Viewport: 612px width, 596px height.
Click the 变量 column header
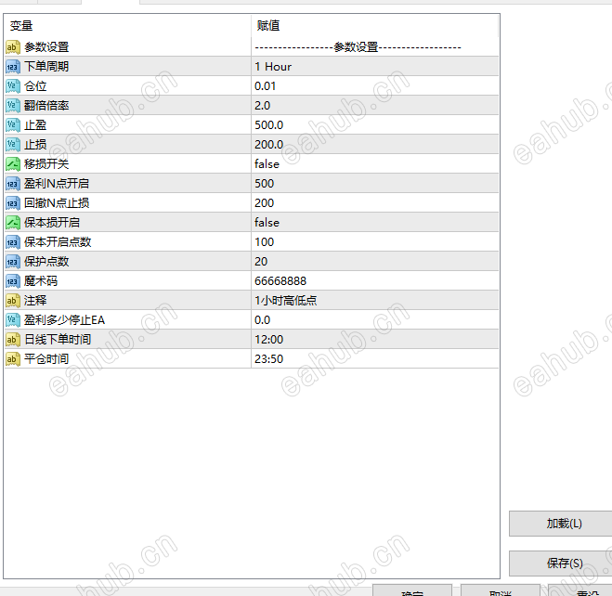point(127,26)
